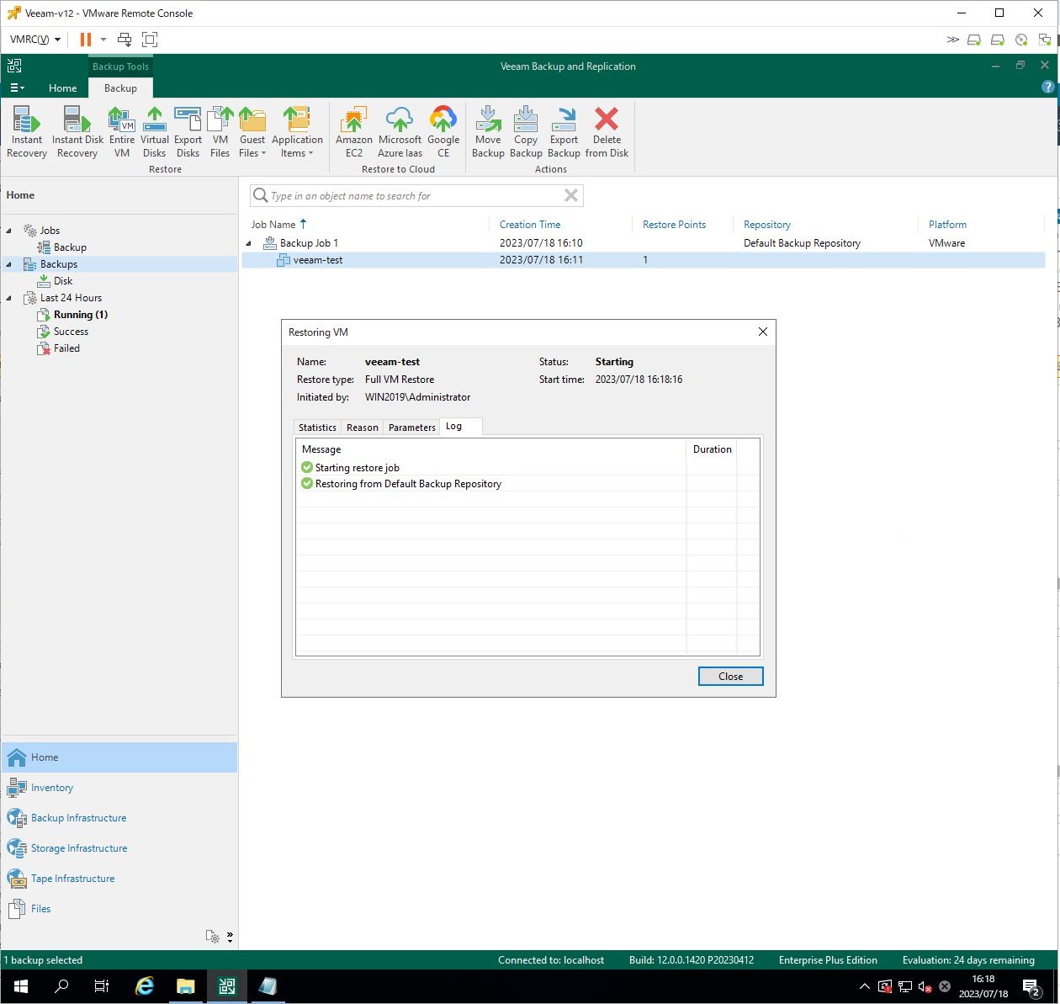Open Home ribbon tab
Viewport: 1060px width, 1004px height.
point(62,88)
